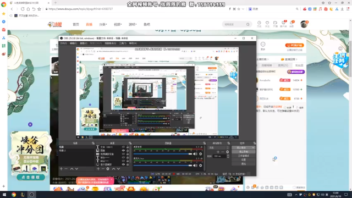Add a new scene with the plus icon in OBS Scenes panel
The image size is (352, 198).
61,169
